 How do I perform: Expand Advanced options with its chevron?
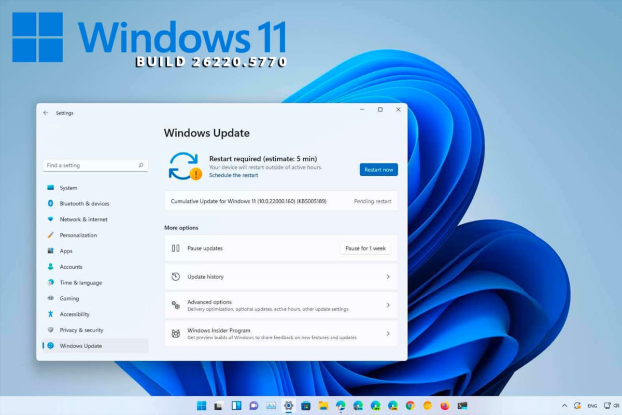(x=388, y=306)
